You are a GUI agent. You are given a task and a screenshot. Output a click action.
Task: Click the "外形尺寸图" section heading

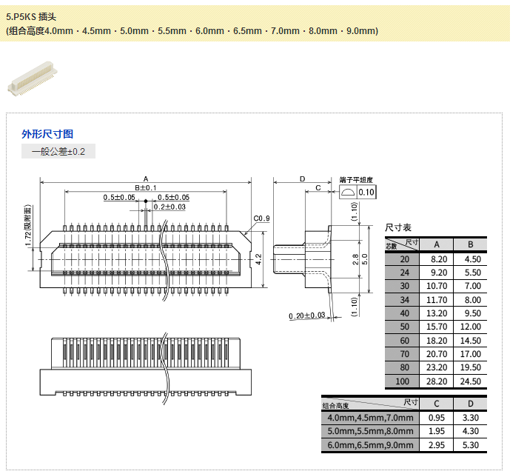click(47, 134)
